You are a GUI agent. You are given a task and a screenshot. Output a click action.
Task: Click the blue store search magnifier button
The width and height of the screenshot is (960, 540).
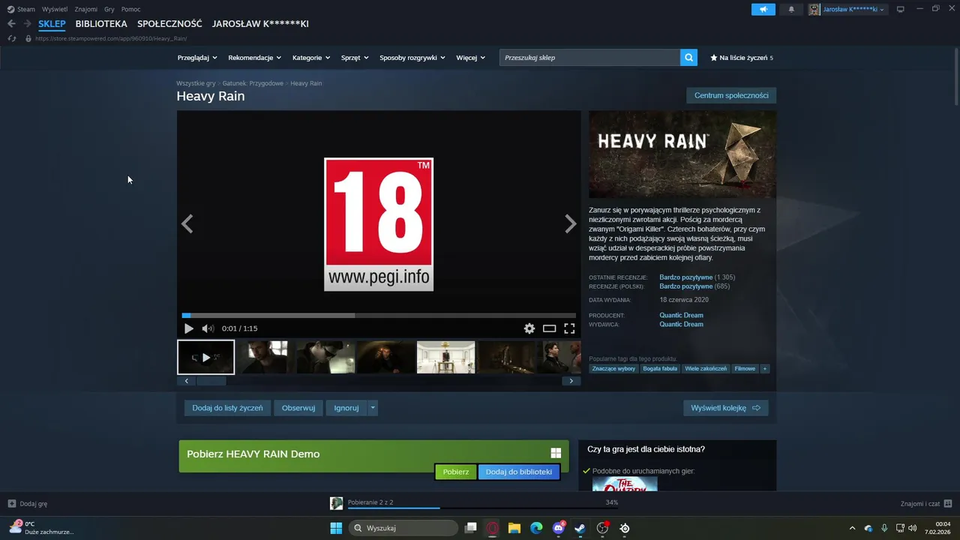(688, 57)
